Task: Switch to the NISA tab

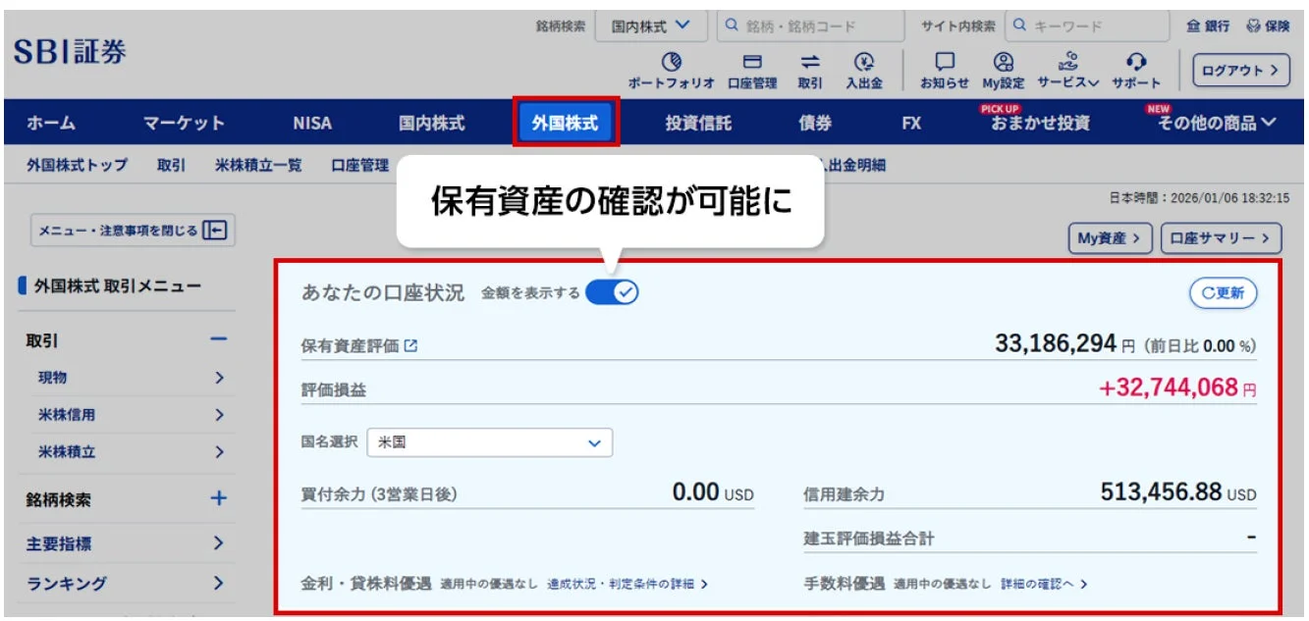Action: tap(311, 124)
